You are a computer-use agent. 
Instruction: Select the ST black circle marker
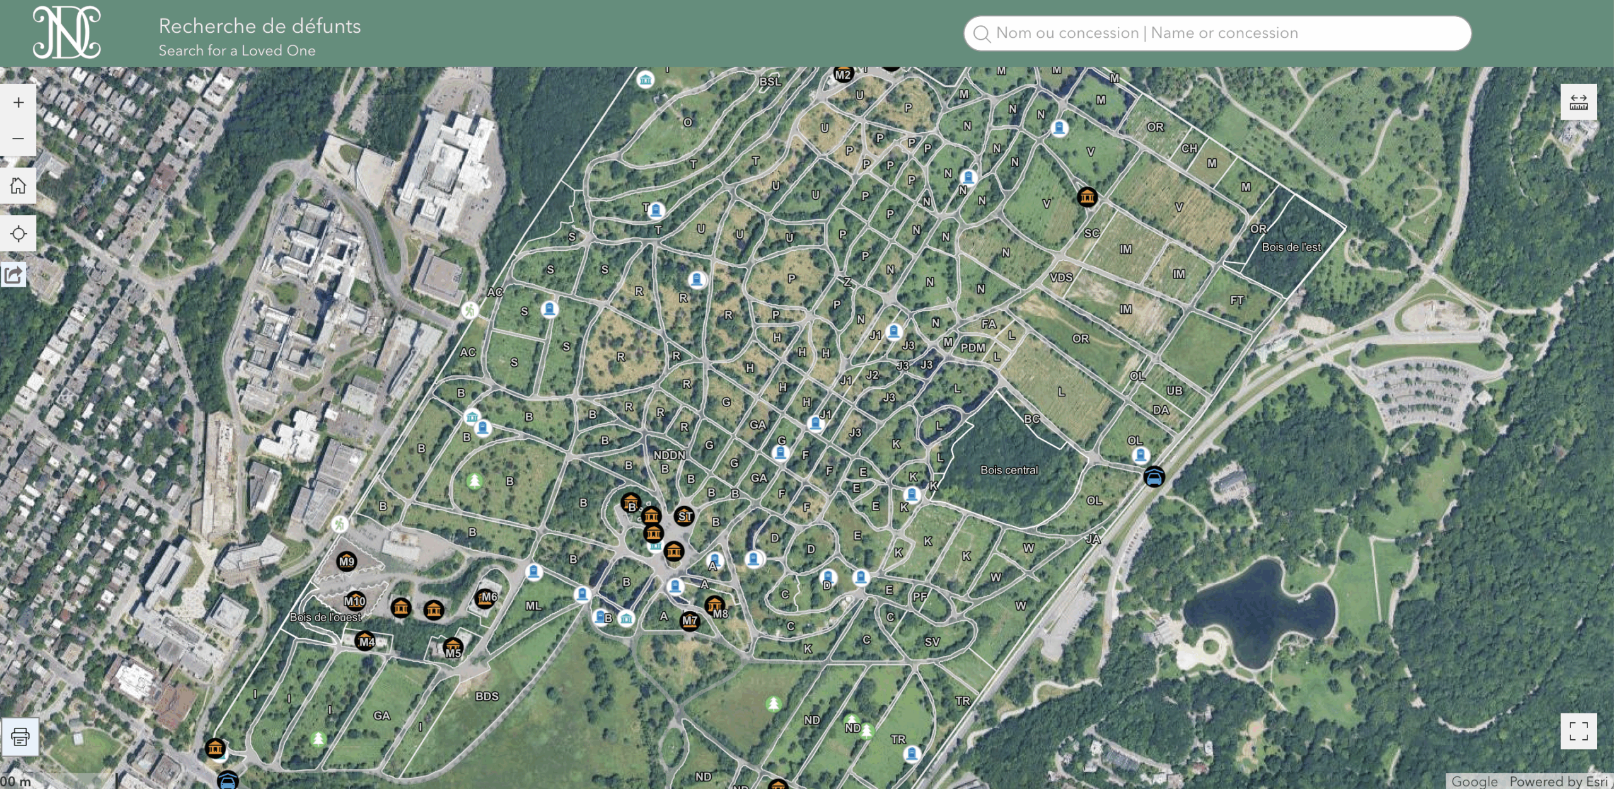(x=685, y=516)
